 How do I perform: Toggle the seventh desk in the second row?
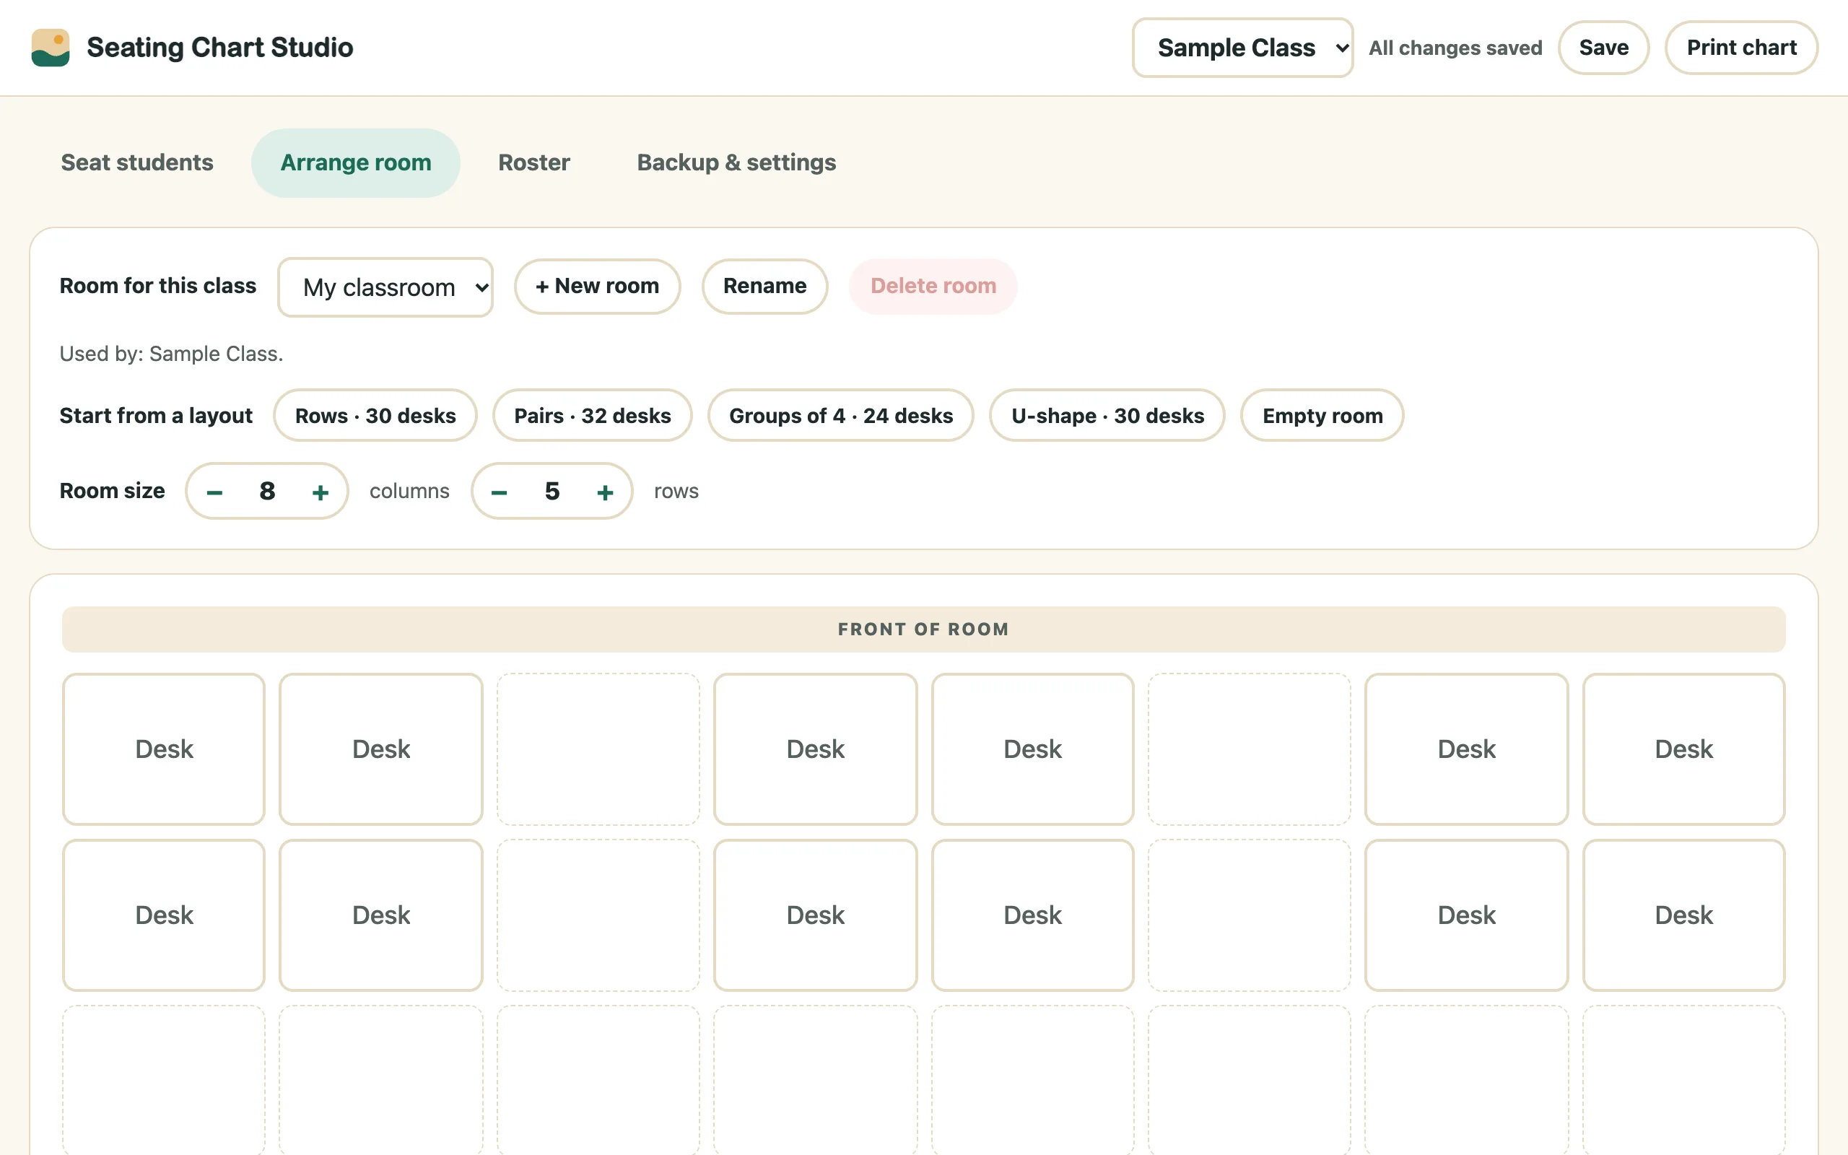[x=1467, y=915]
